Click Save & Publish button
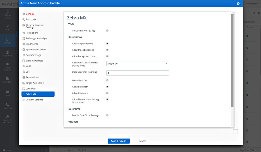Image resolution: width=261 pixels, height=152 pixels. click(x=119, y=141)
